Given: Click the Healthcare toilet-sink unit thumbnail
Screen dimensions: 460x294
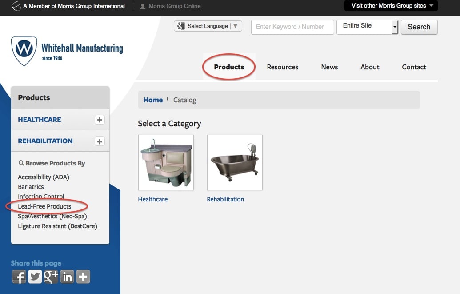Looking at the screenshot, I should point(166,162).
